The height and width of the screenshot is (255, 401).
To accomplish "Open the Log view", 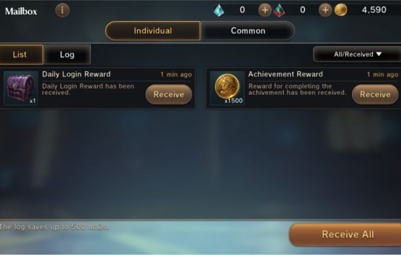I will (67, 55).
